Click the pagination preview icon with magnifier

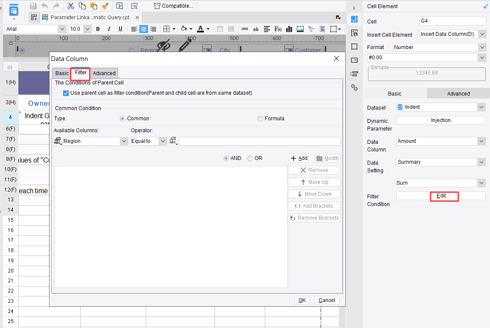click(119, 6)
